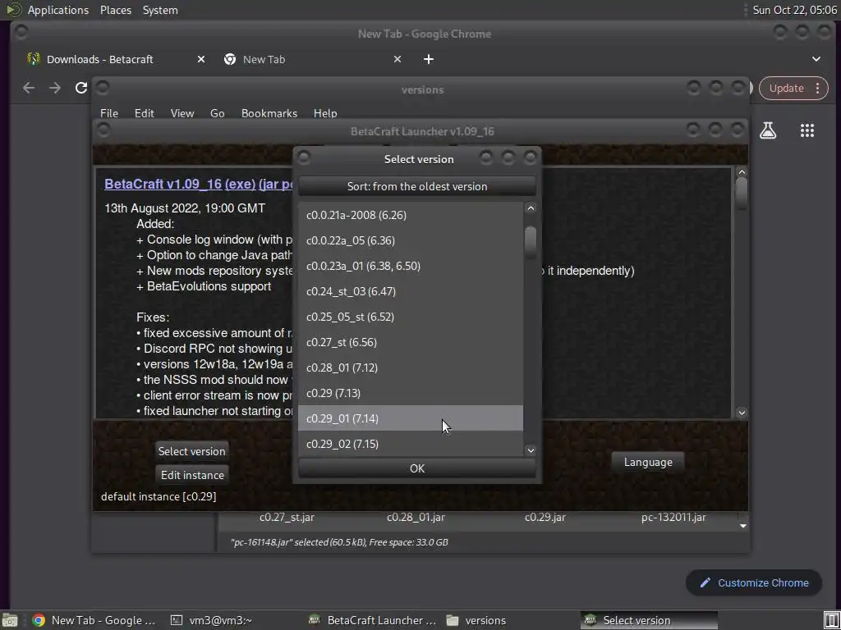Close the New Tab tab in Chrome

397,59
